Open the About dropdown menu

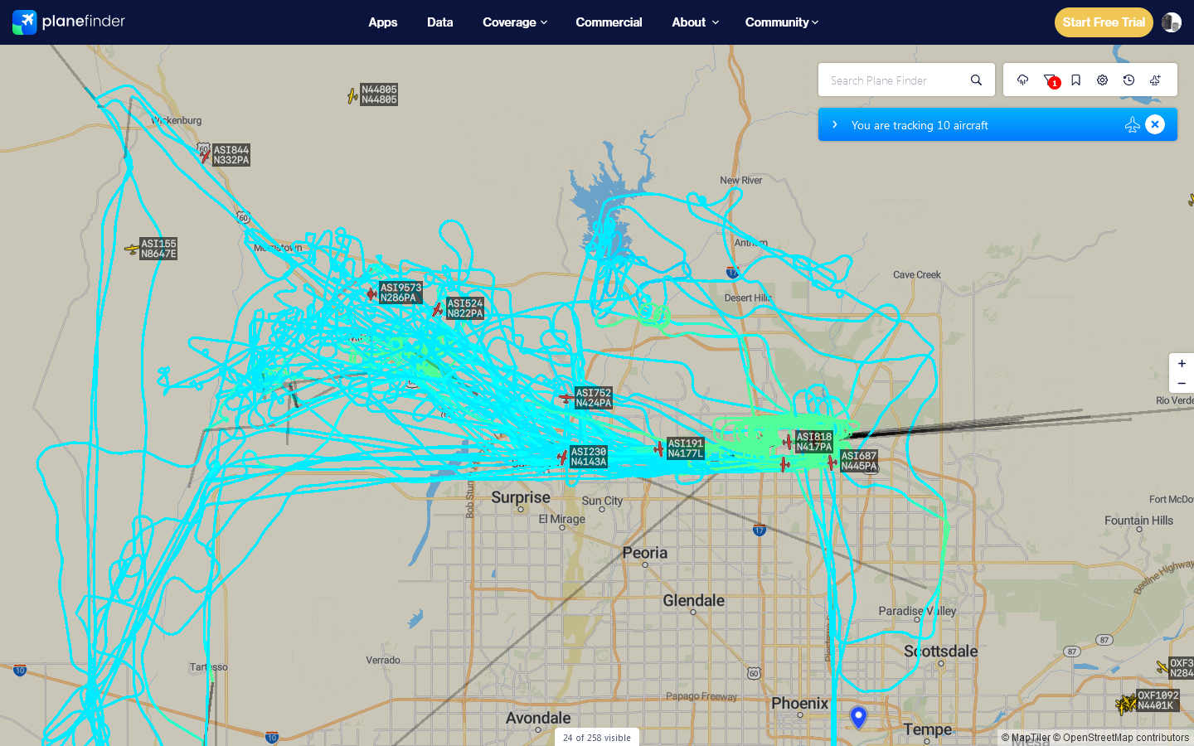coord(695,22)
